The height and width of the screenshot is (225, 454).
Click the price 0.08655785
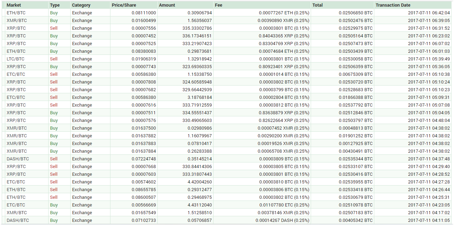coord(144,190)
